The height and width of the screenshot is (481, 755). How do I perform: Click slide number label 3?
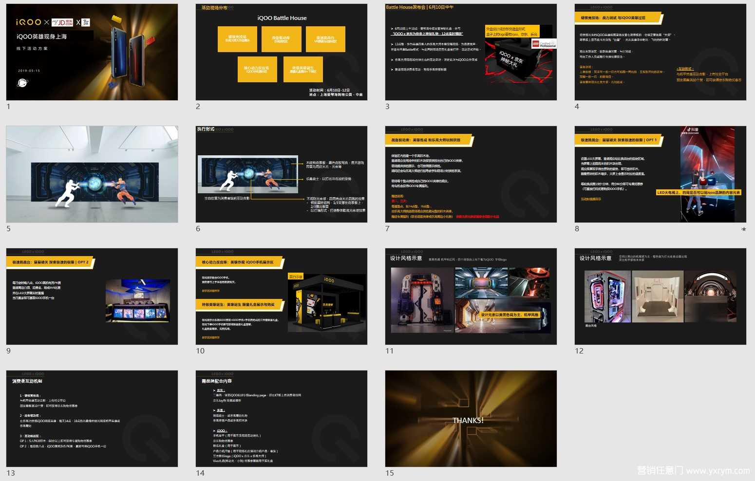[x=387, y=107]
